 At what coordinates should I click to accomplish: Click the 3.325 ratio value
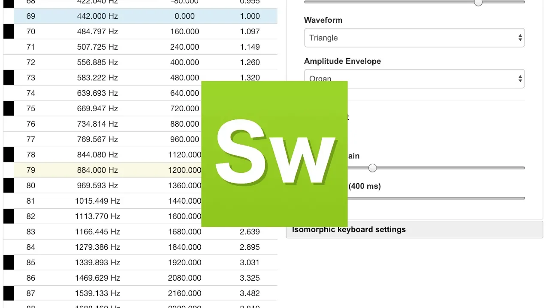[250, 278]
